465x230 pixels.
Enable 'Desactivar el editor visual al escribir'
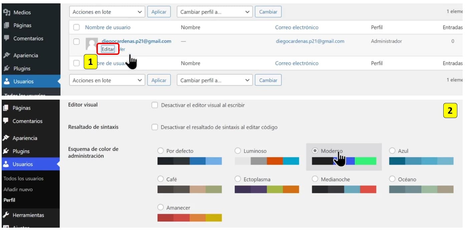(x=155, y=105)
